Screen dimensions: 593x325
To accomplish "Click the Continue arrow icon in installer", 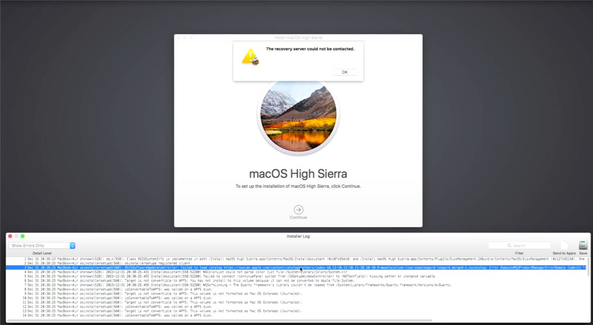I will click(298, 209).
